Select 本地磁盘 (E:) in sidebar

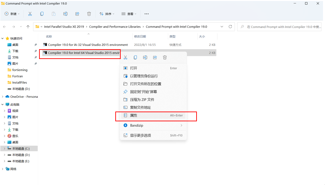[x=21, y=161]
